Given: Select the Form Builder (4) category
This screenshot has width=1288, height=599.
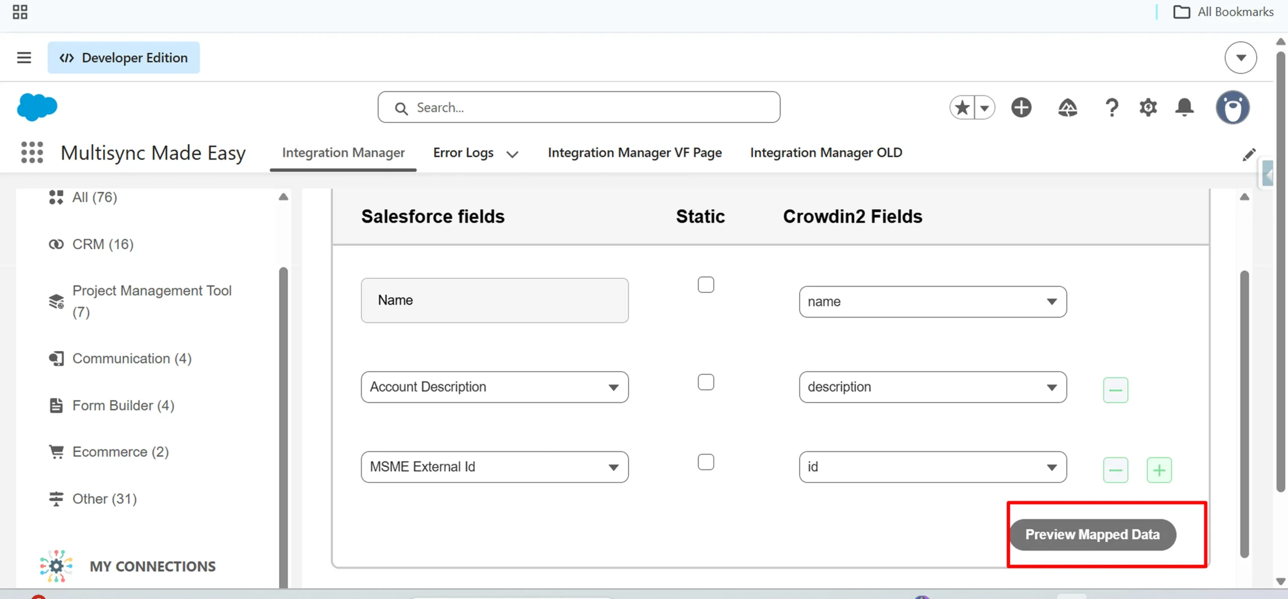Looking at the screenshot, I should [123, 405].
